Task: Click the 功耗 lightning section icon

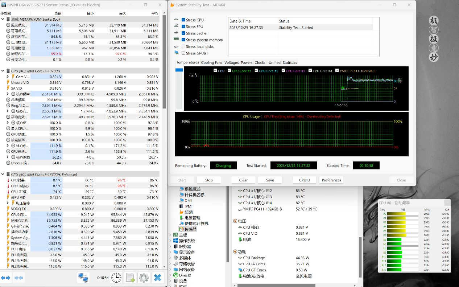Action: [x=235, y=251]
